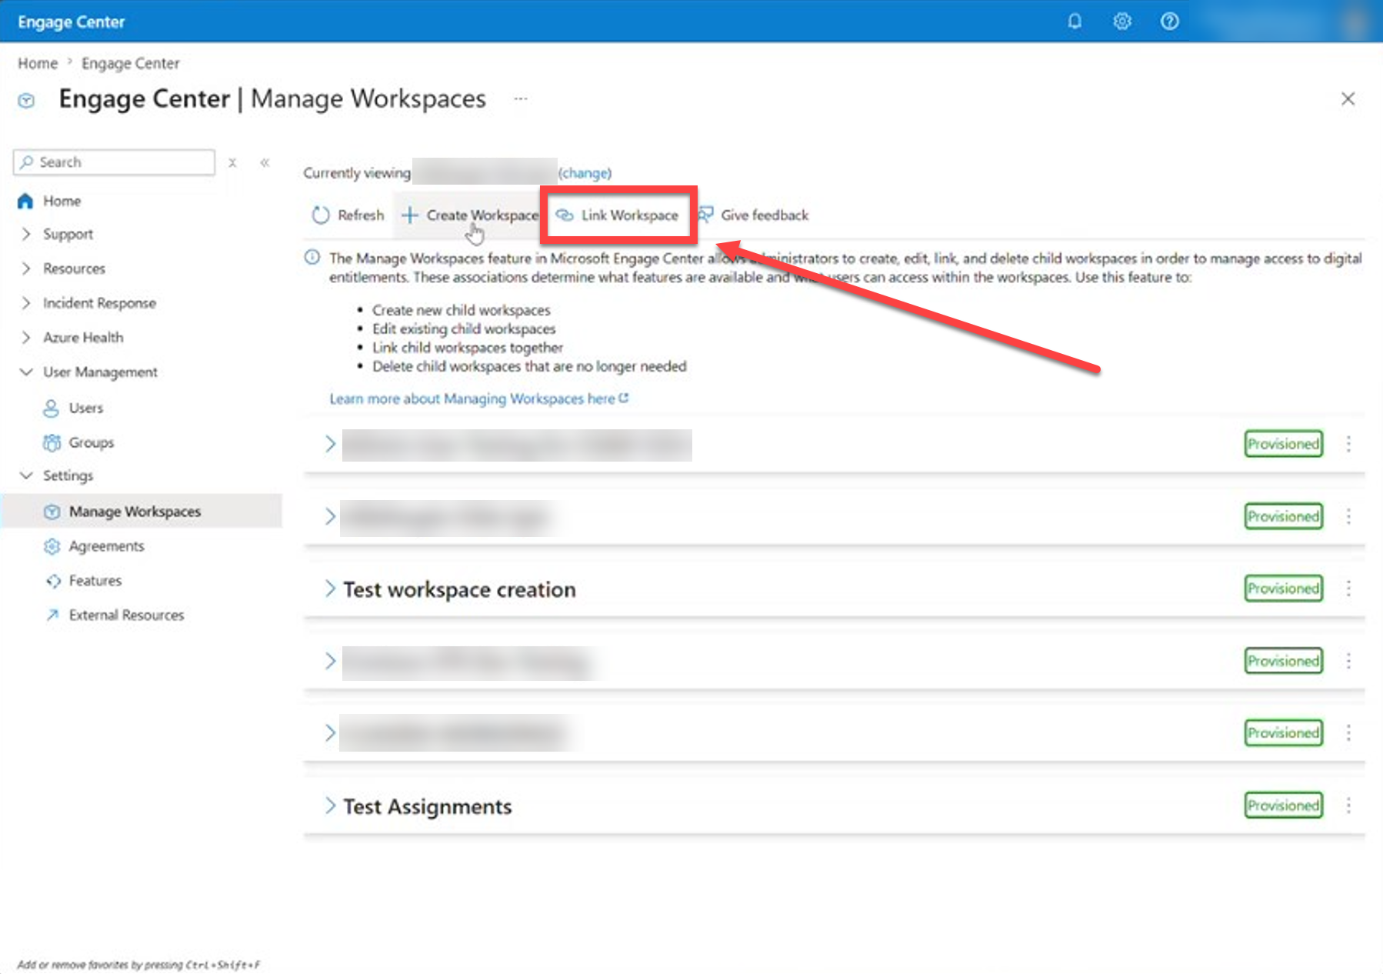Viewport: 1383px width, 974px height.
Task: Click the info icon beside description text
Action: pyautogui.click(x=312, y=257)
